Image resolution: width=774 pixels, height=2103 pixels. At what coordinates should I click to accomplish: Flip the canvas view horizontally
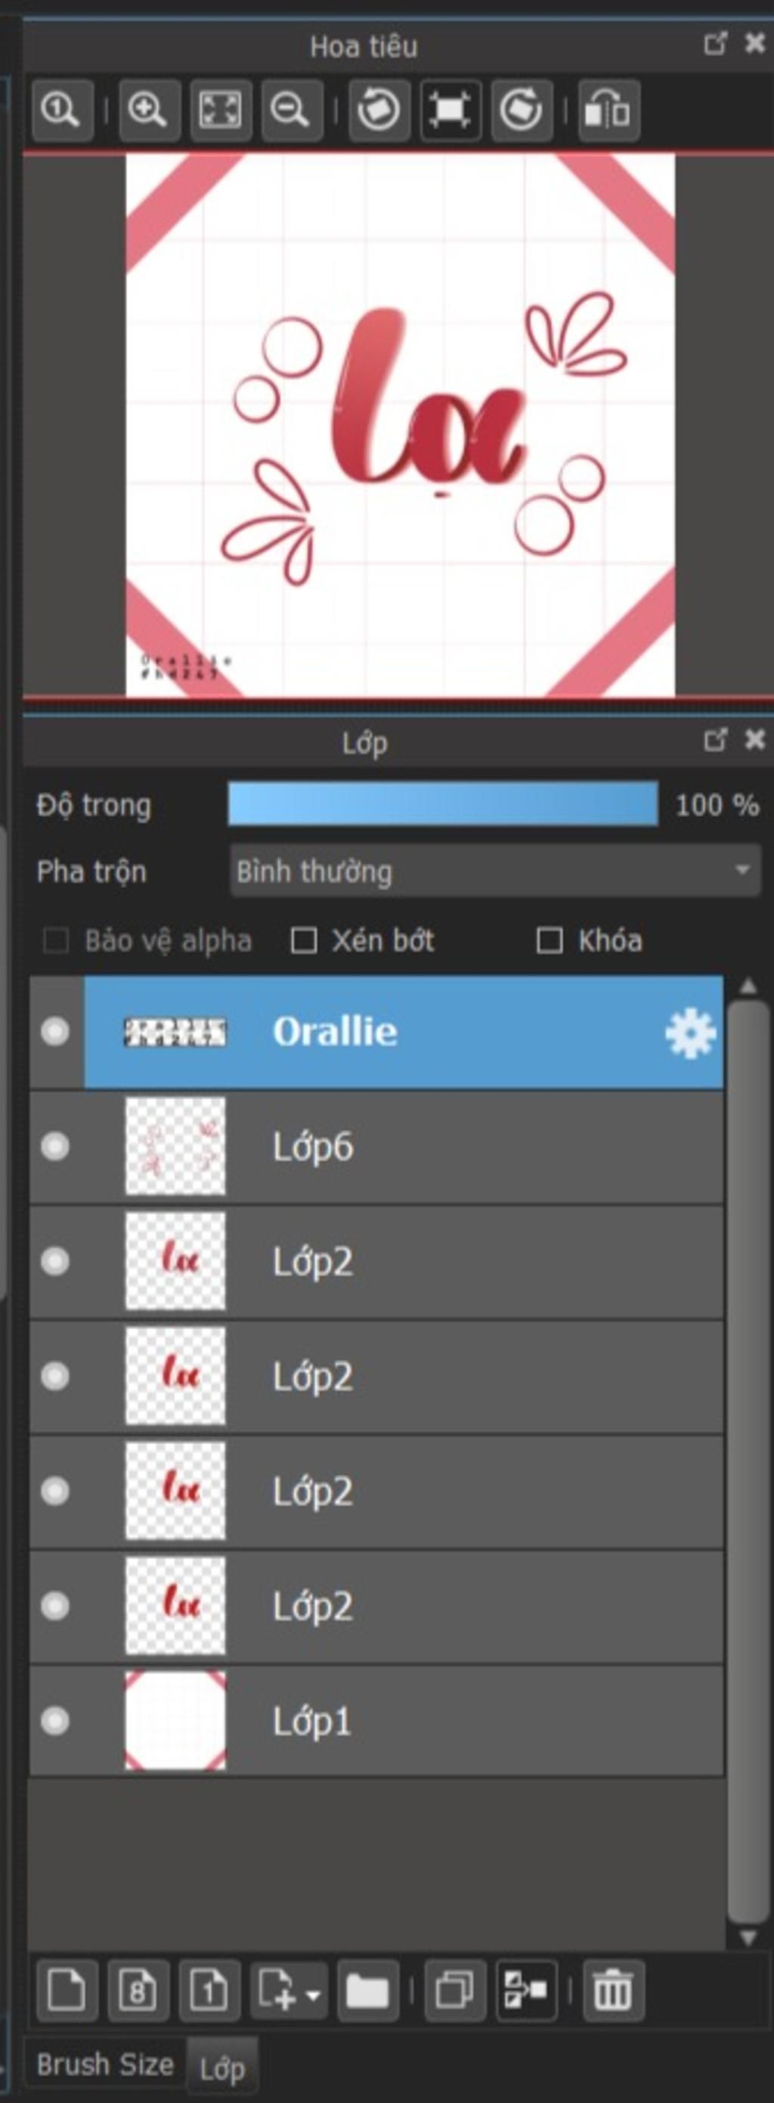tap(609, 110)
